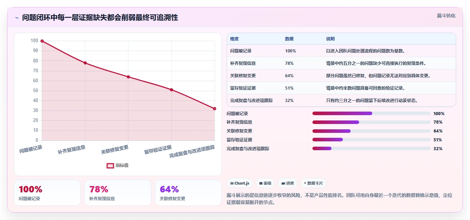
Task: Select the 数据卡片 chip
Action: coord(313,183)
